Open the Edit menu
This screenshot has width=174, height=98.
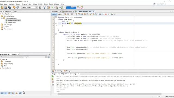click(x=1, y=4)
